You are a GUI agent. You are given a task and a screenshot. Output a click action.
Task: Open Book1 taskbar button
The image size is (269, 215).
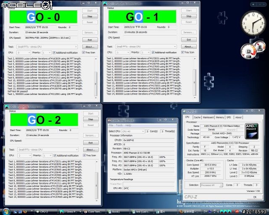click(x=117, y=212)
